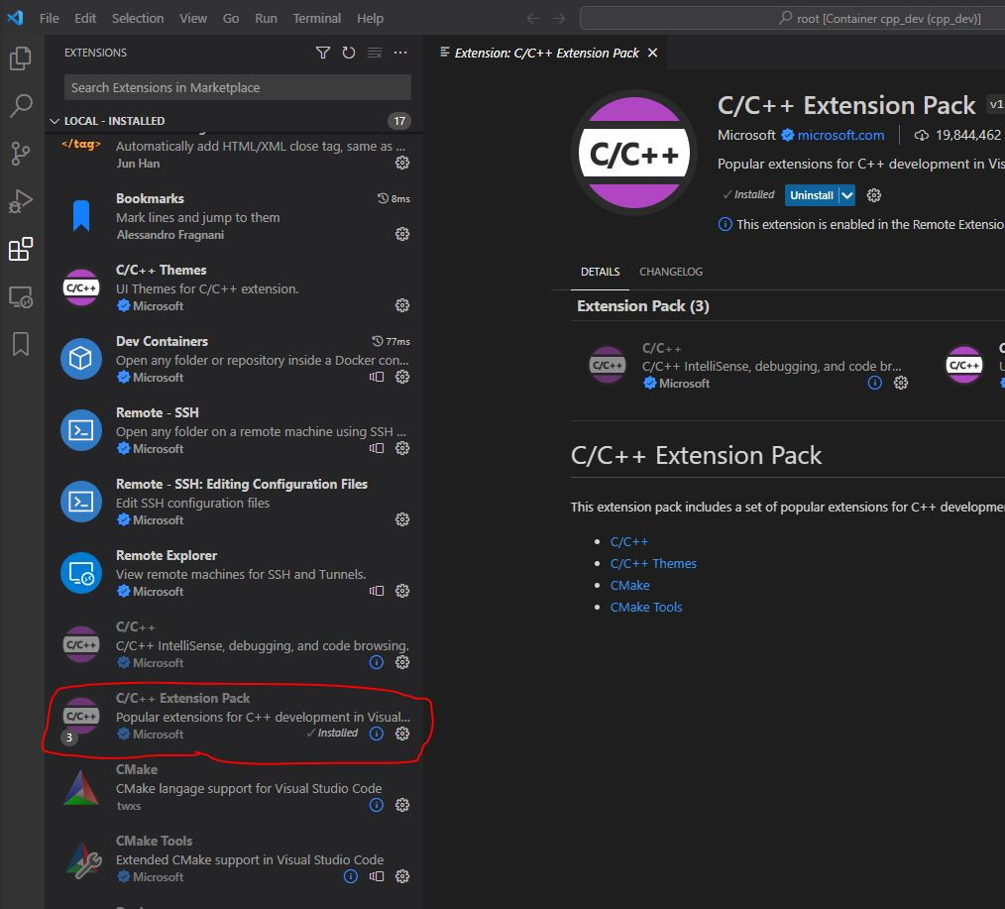Close the C/C++ Extension Pack editor tab
This screenshot has height=909, width=1005.
click(x=652, y=53)
